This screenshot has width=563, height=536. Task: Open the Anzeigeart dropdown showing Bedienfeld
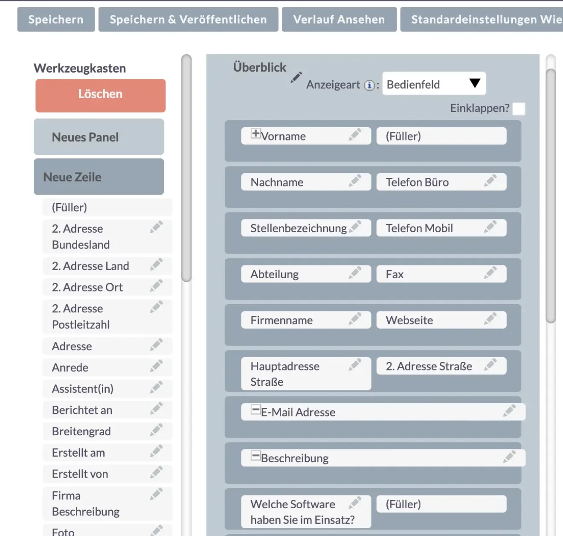[x=433, y=84]
